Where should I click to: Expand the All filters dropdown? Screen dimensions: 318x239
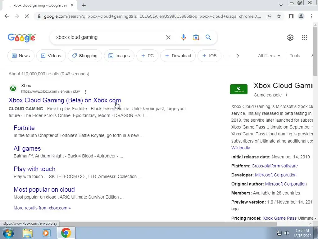click(x=269, y=56)
